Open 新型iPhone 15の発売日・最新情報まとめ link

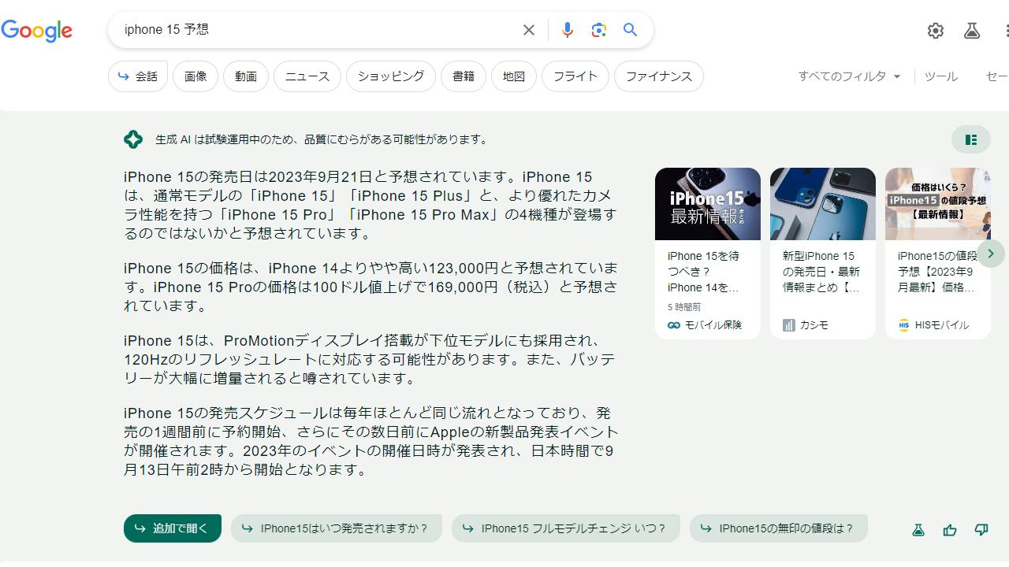(x=821, y=272)
